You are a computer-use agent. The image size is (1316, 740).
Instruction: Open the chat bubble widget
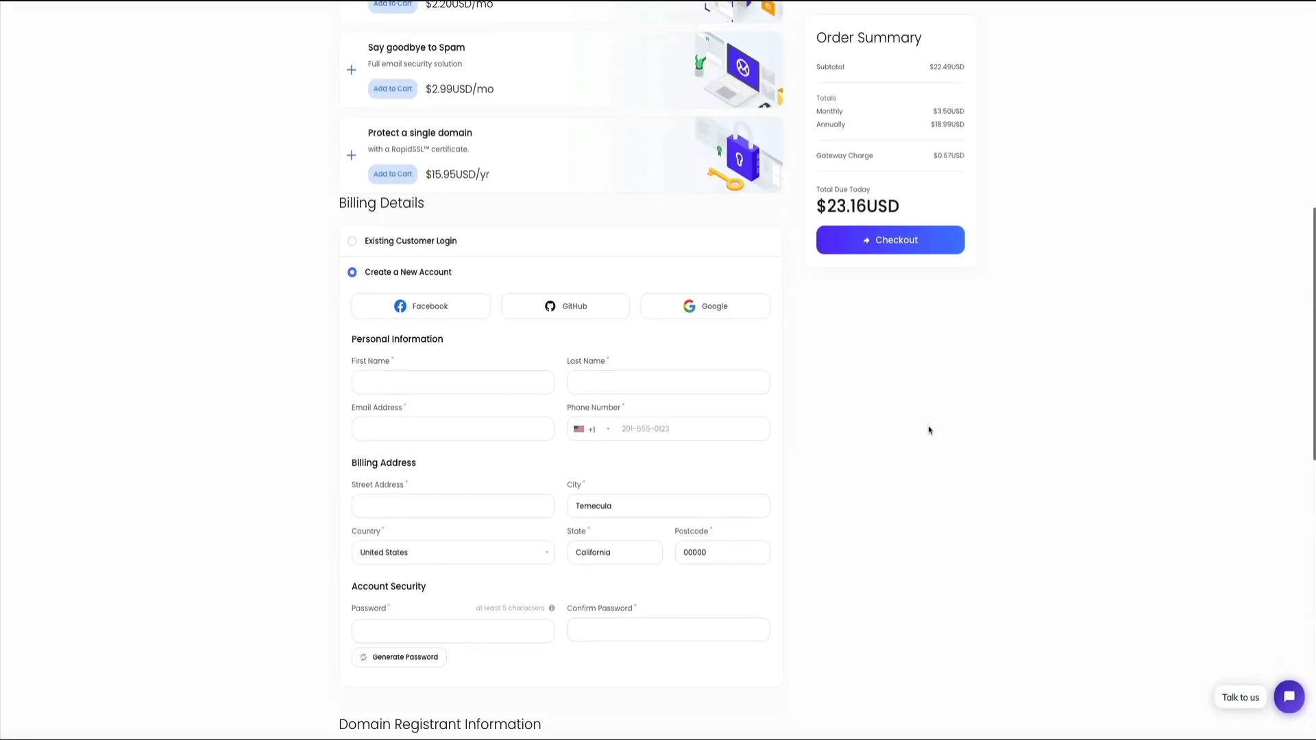click(x=1289, y=697)
